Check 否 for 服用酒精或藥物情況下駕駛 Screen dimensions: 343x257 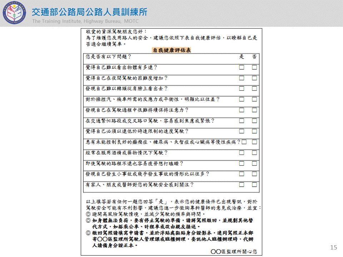click(x=254, y=153)
